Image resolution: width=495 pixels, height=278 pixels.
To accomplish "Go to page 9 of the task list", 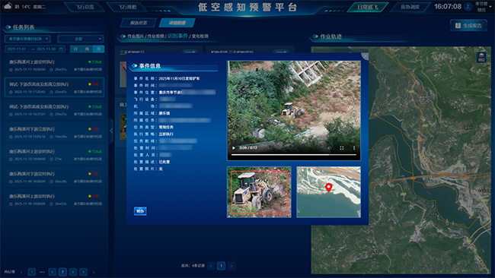I will pos(83,272).
